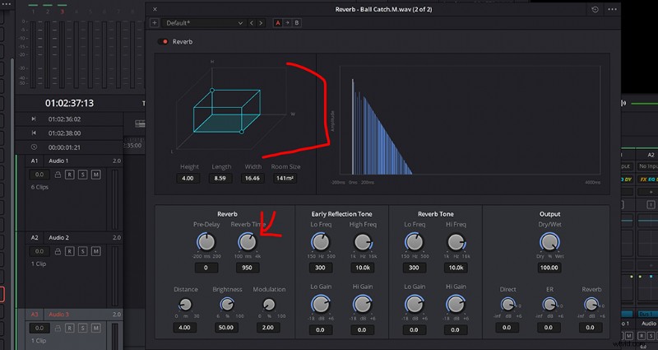
Task: Open the Default* preset dropdown
Action: pyautogui.click(x=204, y=23)
